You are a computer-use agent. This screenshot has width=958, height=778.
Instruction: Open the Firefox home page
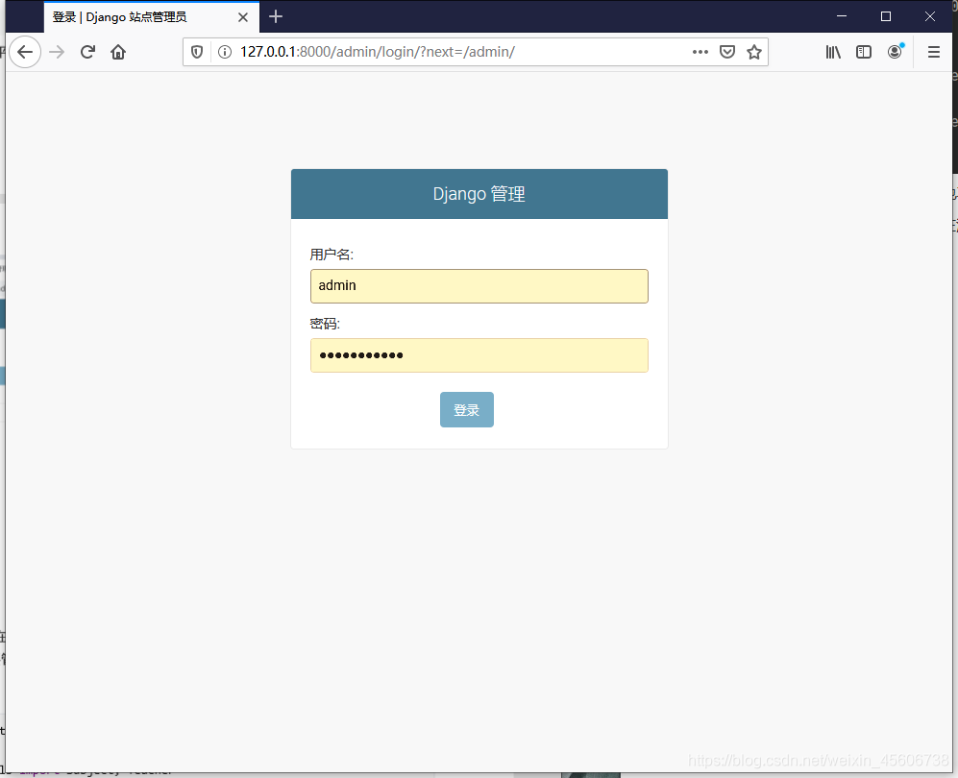coord(118,52)
